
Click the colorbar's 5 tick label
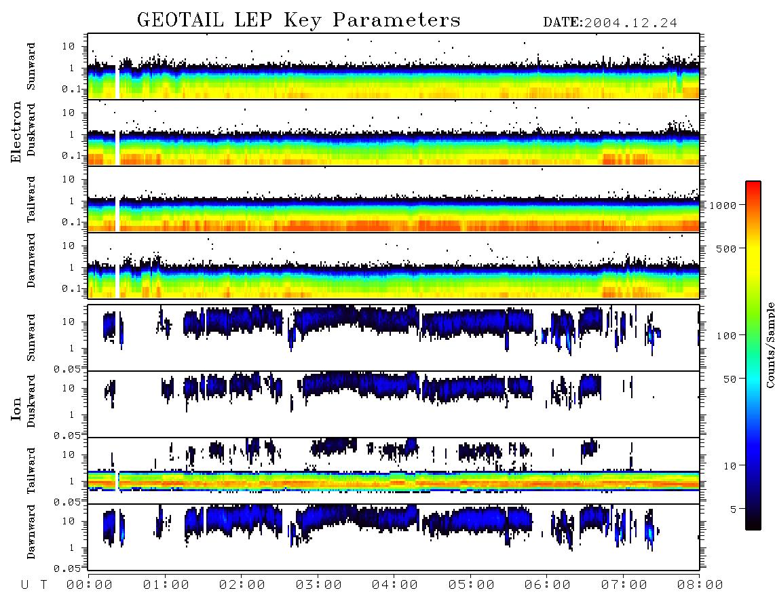[x=733, y=509]
